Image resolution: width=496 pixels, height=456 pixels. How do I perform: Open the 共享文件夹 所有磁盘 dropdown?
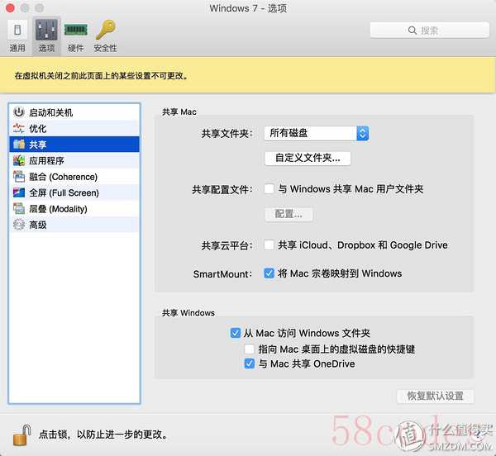click(317, 133)
